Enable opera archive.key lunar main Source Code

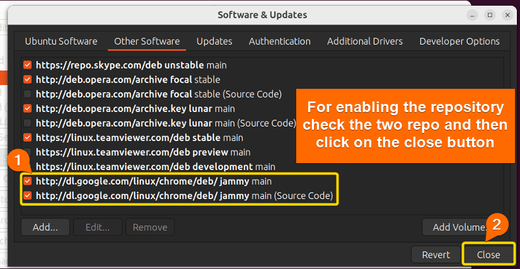pos(28,123)
